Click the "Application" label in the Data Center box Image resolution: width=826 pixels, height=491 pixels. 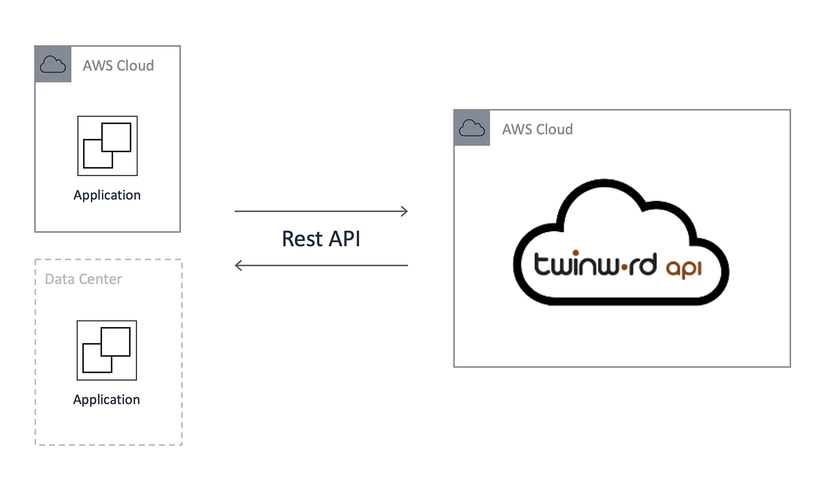pos(106,400)
